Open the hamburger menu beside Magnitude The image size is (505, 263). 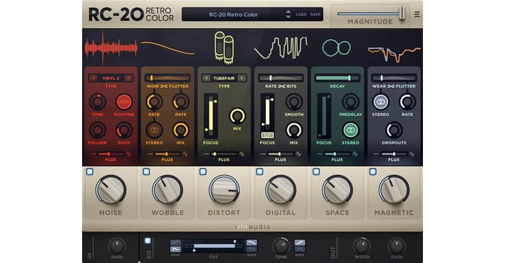417,15
